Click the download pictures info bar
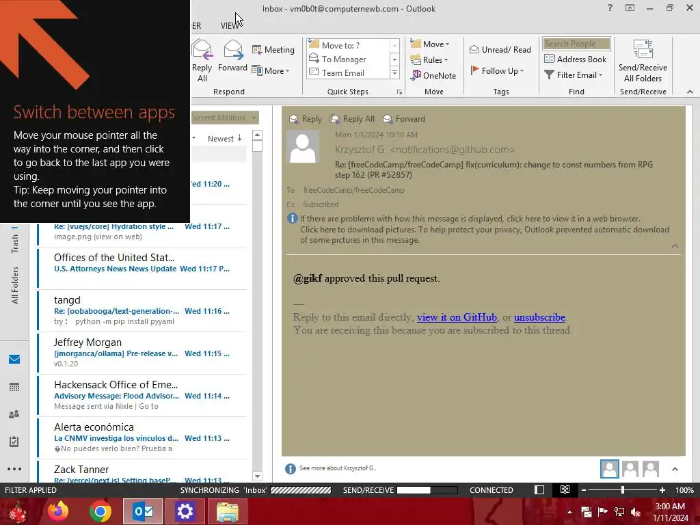This screenshot has width=700, height=525. (485, 235)
